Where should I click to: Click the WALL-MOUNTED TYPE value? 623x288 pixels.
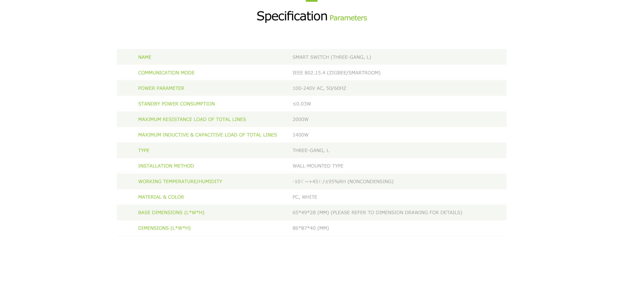[x=318, y=166]
